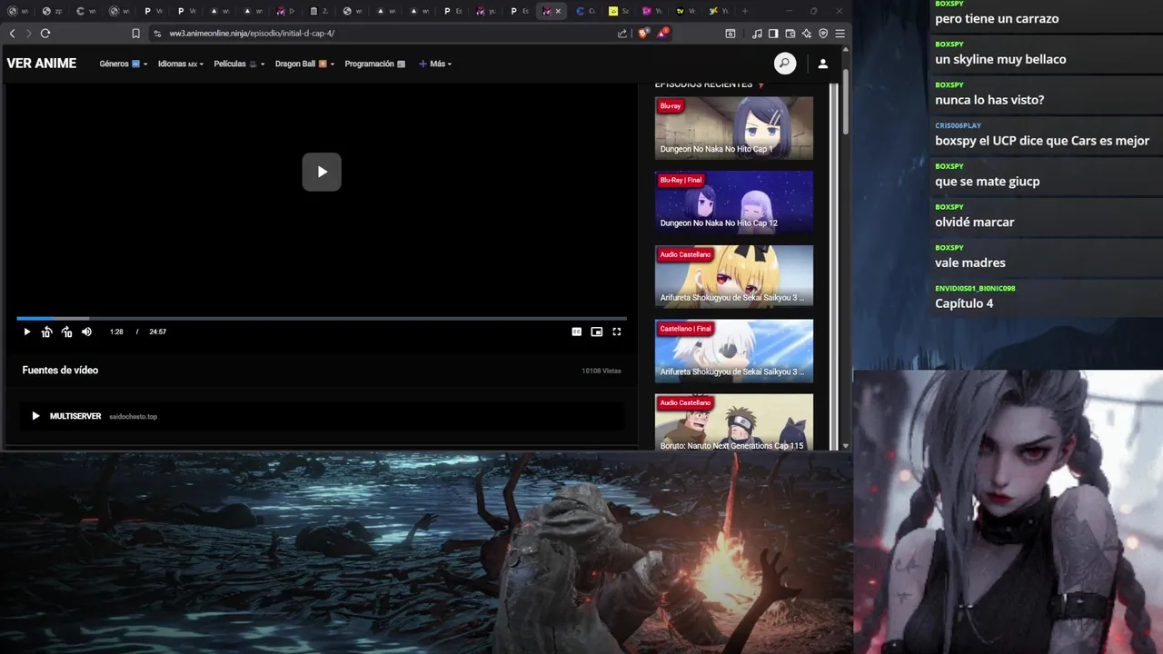Toggle closed captions in the player
The height and width of the screenshot is (654, 1163).
tap(576, 332)
